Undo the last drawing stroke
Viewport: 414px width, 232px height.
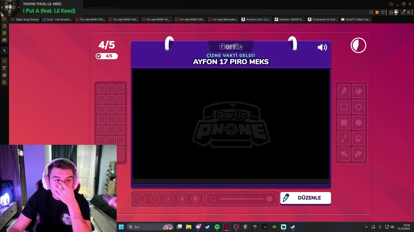click(x=344, y=154)
